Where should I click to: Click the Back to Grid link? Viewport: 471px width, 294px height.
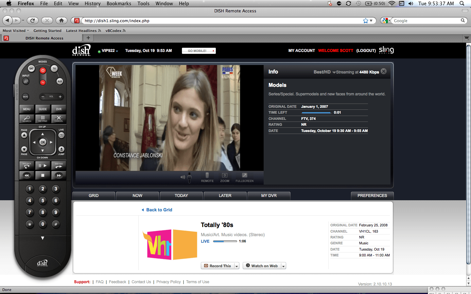pyautogui.click(x=159, y=210)
